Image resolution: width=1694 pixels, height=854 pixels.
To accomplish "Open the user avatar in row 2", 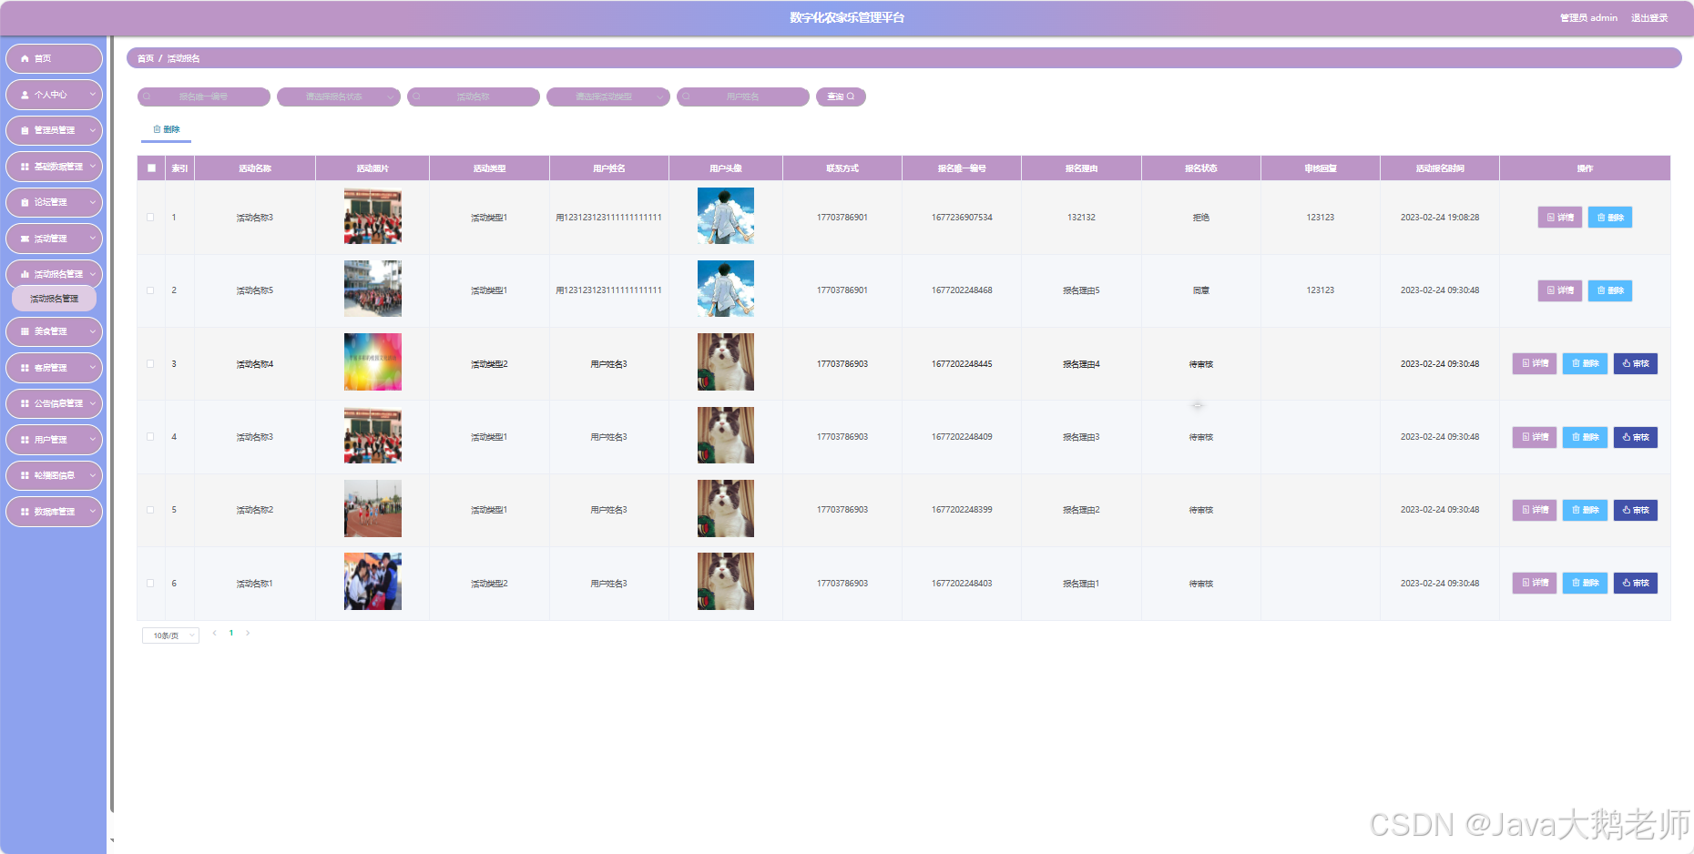I will tap(726, 289).
